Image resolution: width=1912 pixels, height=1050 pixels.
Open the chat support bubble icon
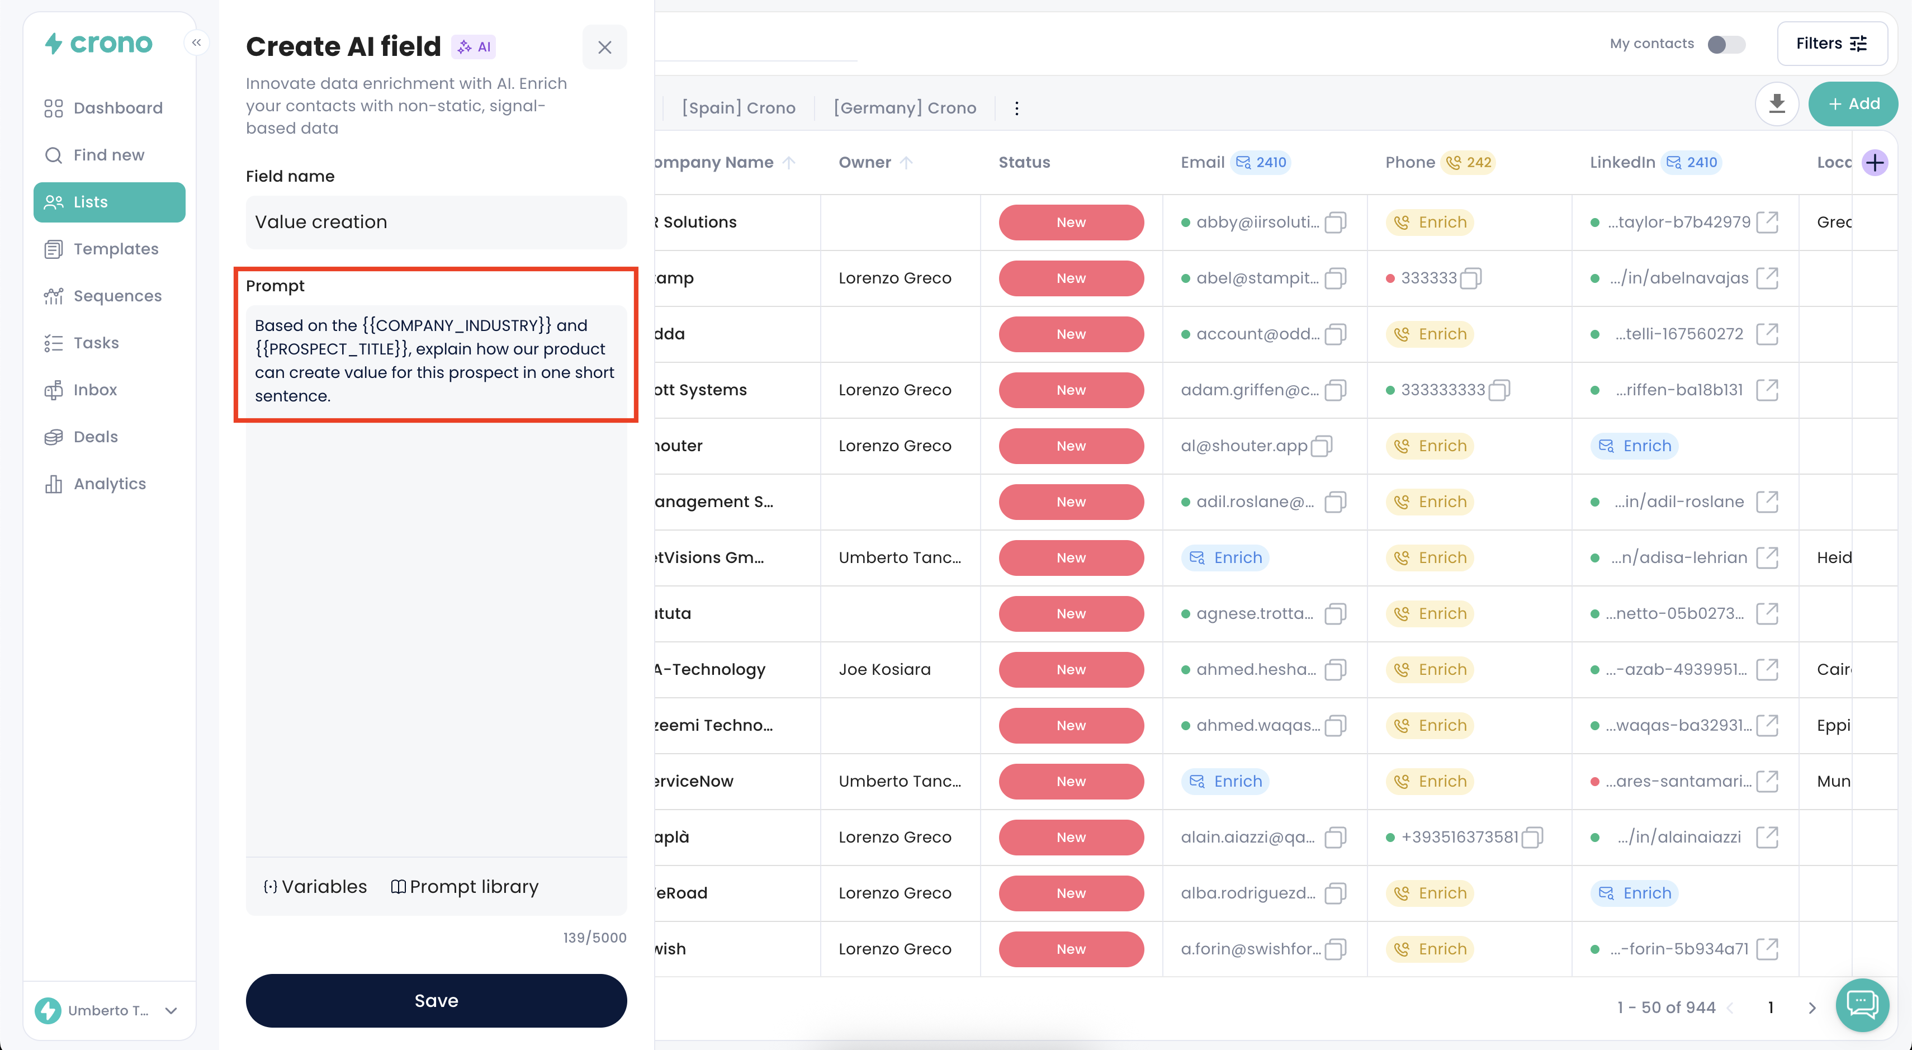(x=1862, y=1005)
